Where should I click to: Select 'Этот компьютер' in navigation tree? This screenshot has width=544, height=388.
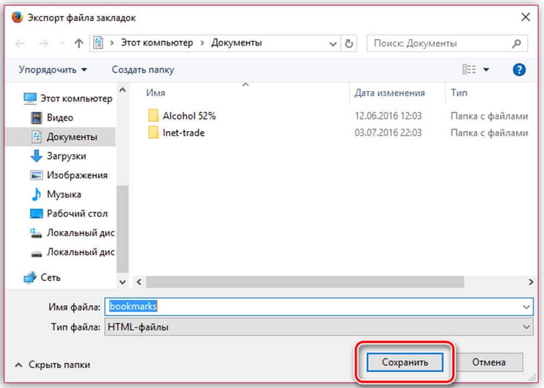68,98
